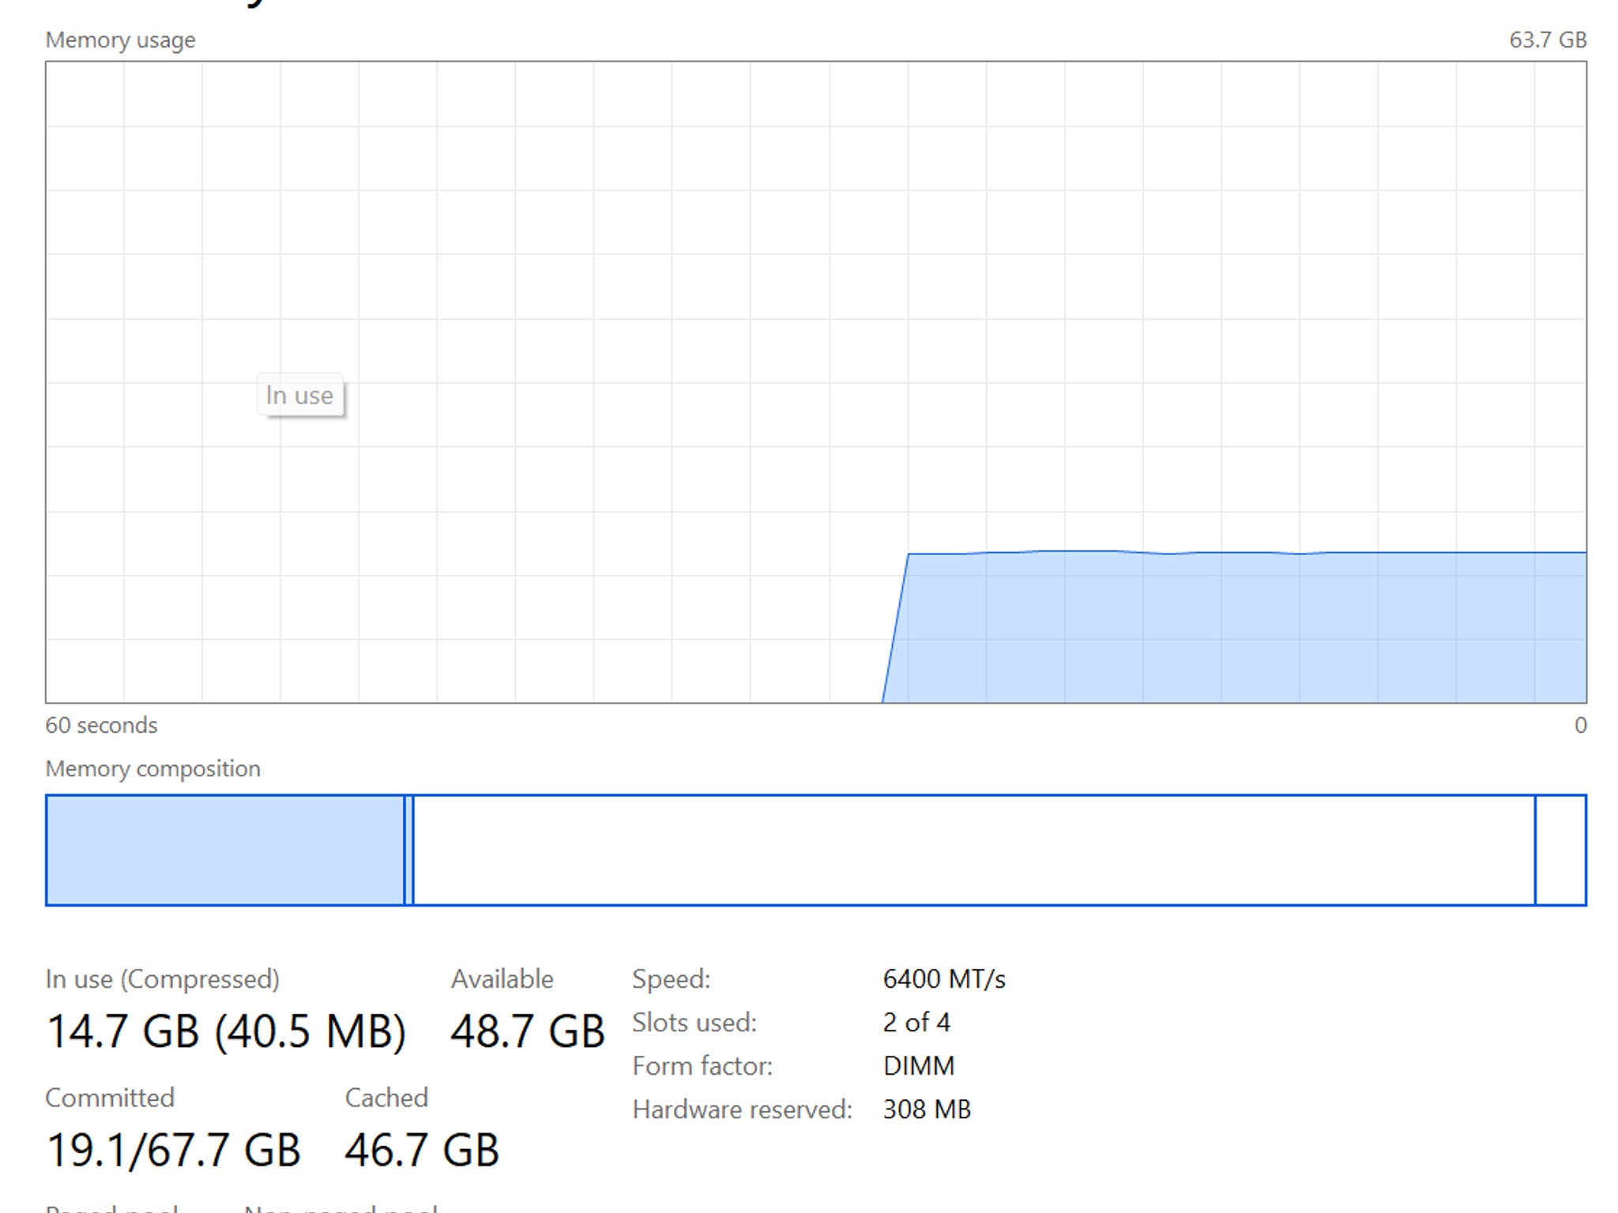
Task: Click the thin Modified segment in composition bar
Action: click(408, 850)
